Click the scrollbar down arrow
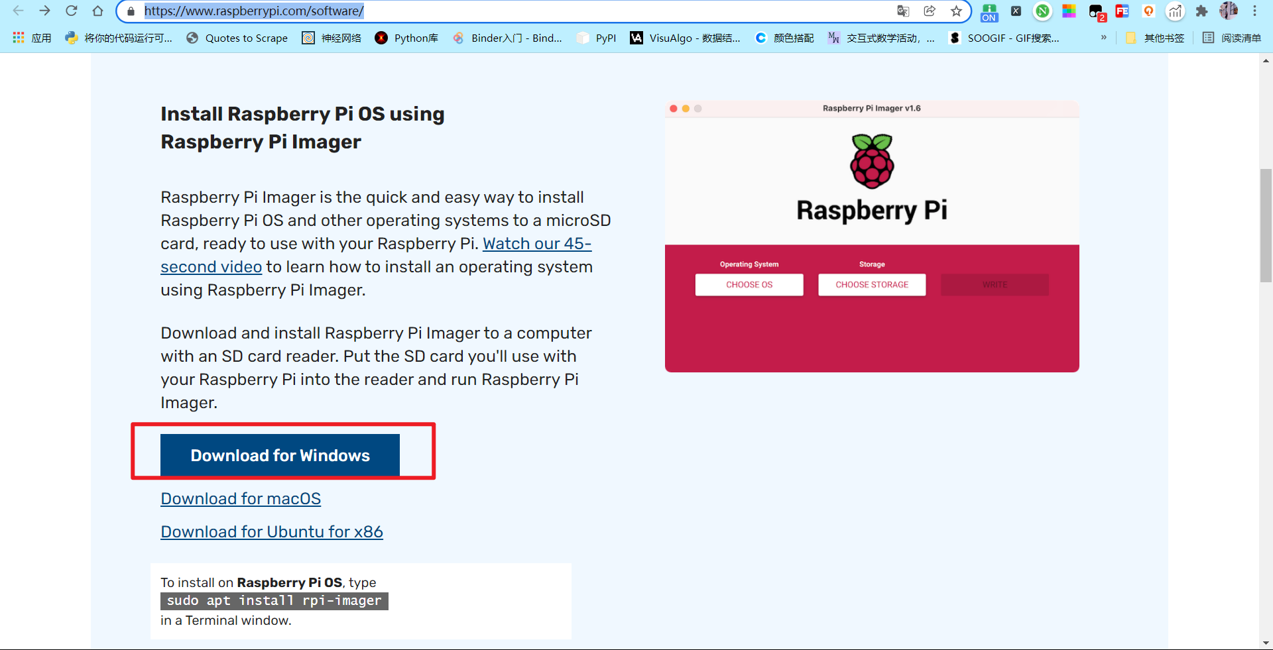 1266,643
